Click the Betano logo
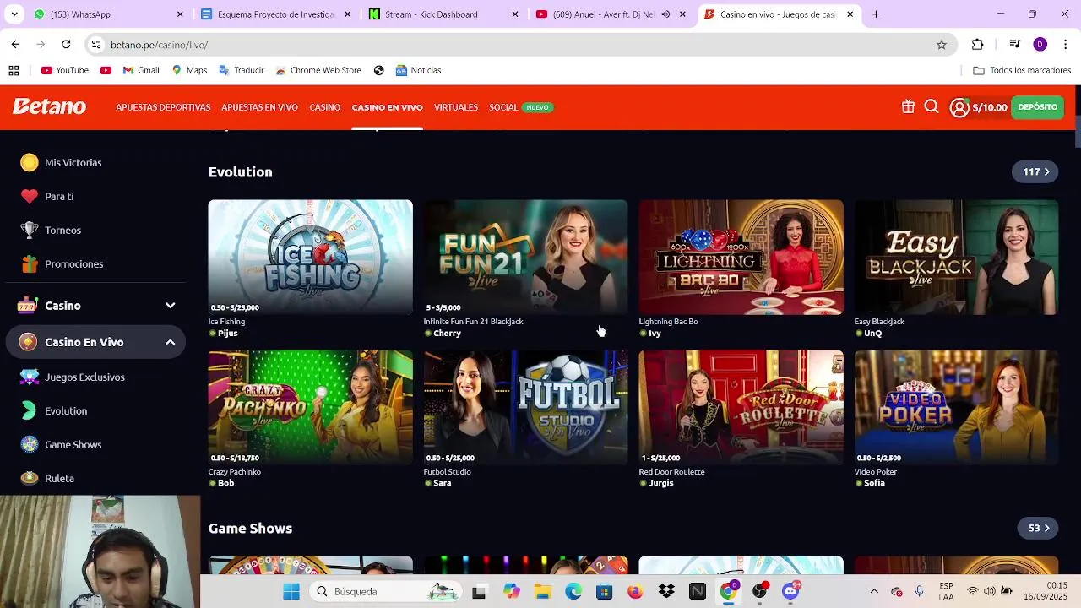Viewport: 1081px width, 608px height. 49,106
